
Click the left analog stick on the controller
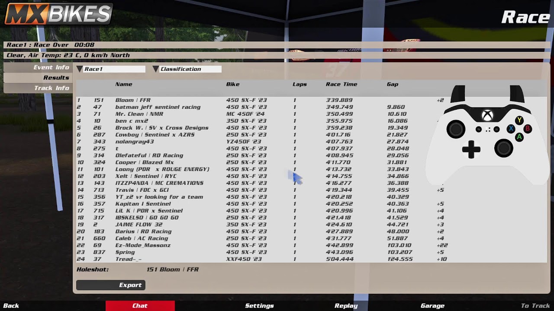[456, 129]
